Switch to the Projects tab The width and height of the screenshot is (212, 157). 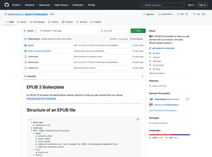67,22
